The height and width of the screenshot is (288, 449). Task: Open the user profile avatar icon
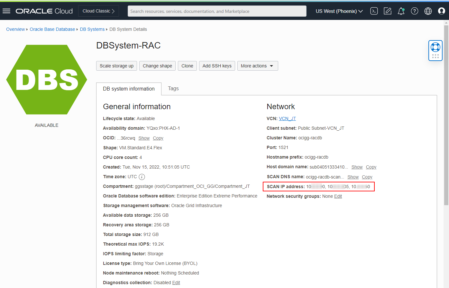441,11
